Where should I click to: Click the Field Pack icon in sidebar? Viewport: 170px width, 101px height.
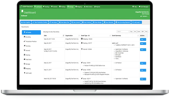pyautogui.click(x=24, y=59)
